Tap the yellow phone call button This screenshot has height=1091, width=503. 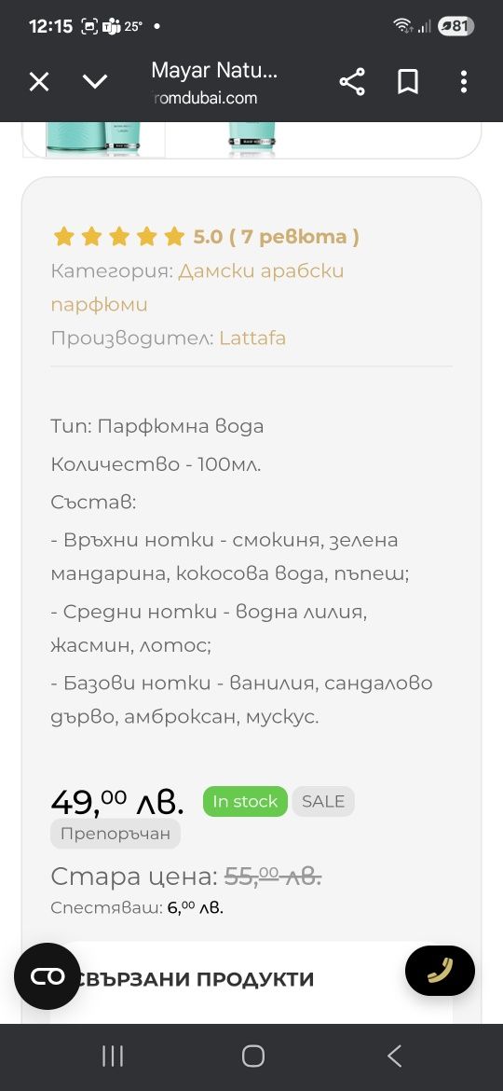coord(441,970)
